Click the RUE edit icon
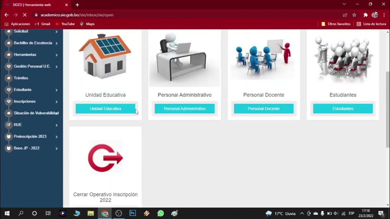 (x=9, y=125)
